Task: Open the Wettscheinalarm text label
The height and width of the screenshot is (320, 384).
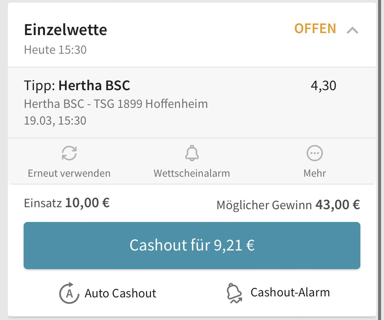Action: [192, 173]
